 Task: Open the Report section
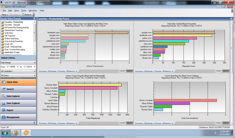point(18,110)
